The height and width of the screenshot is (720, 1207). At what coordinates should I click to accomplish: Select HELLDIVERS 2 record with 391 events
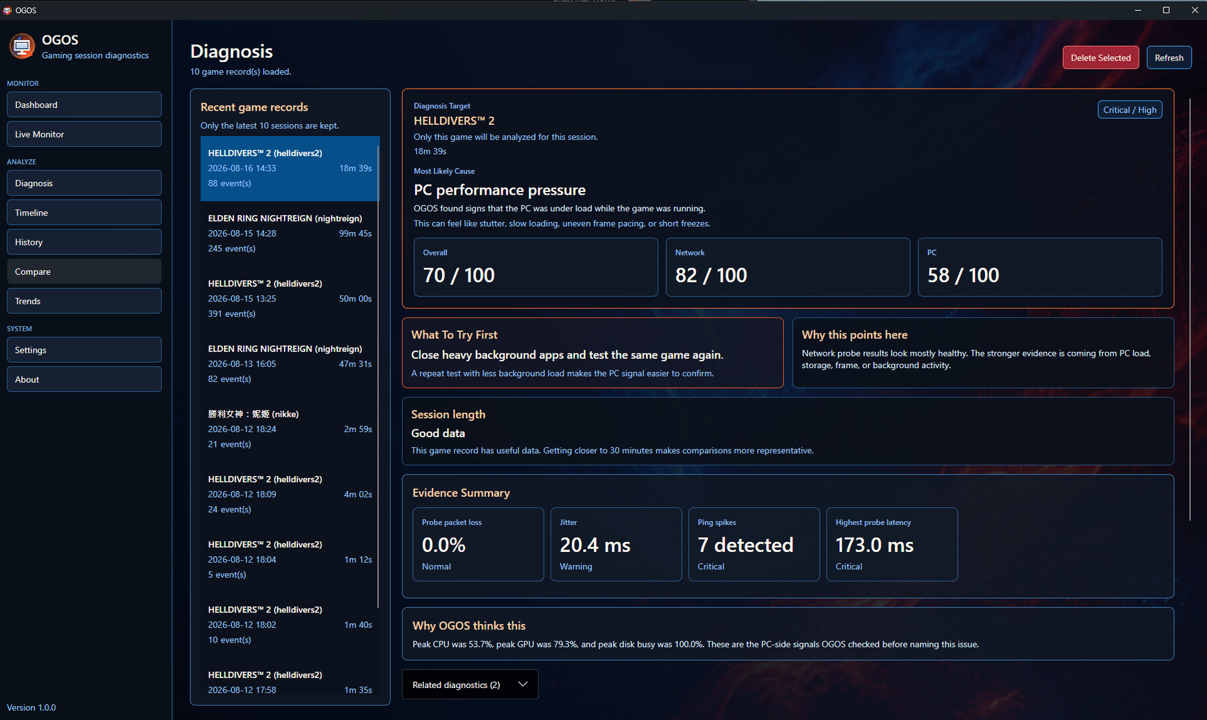[x=289, y=299]
